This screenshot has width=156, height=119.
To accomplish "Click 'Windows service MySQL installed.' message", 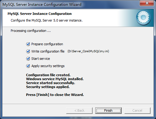I will click(55, 79).
